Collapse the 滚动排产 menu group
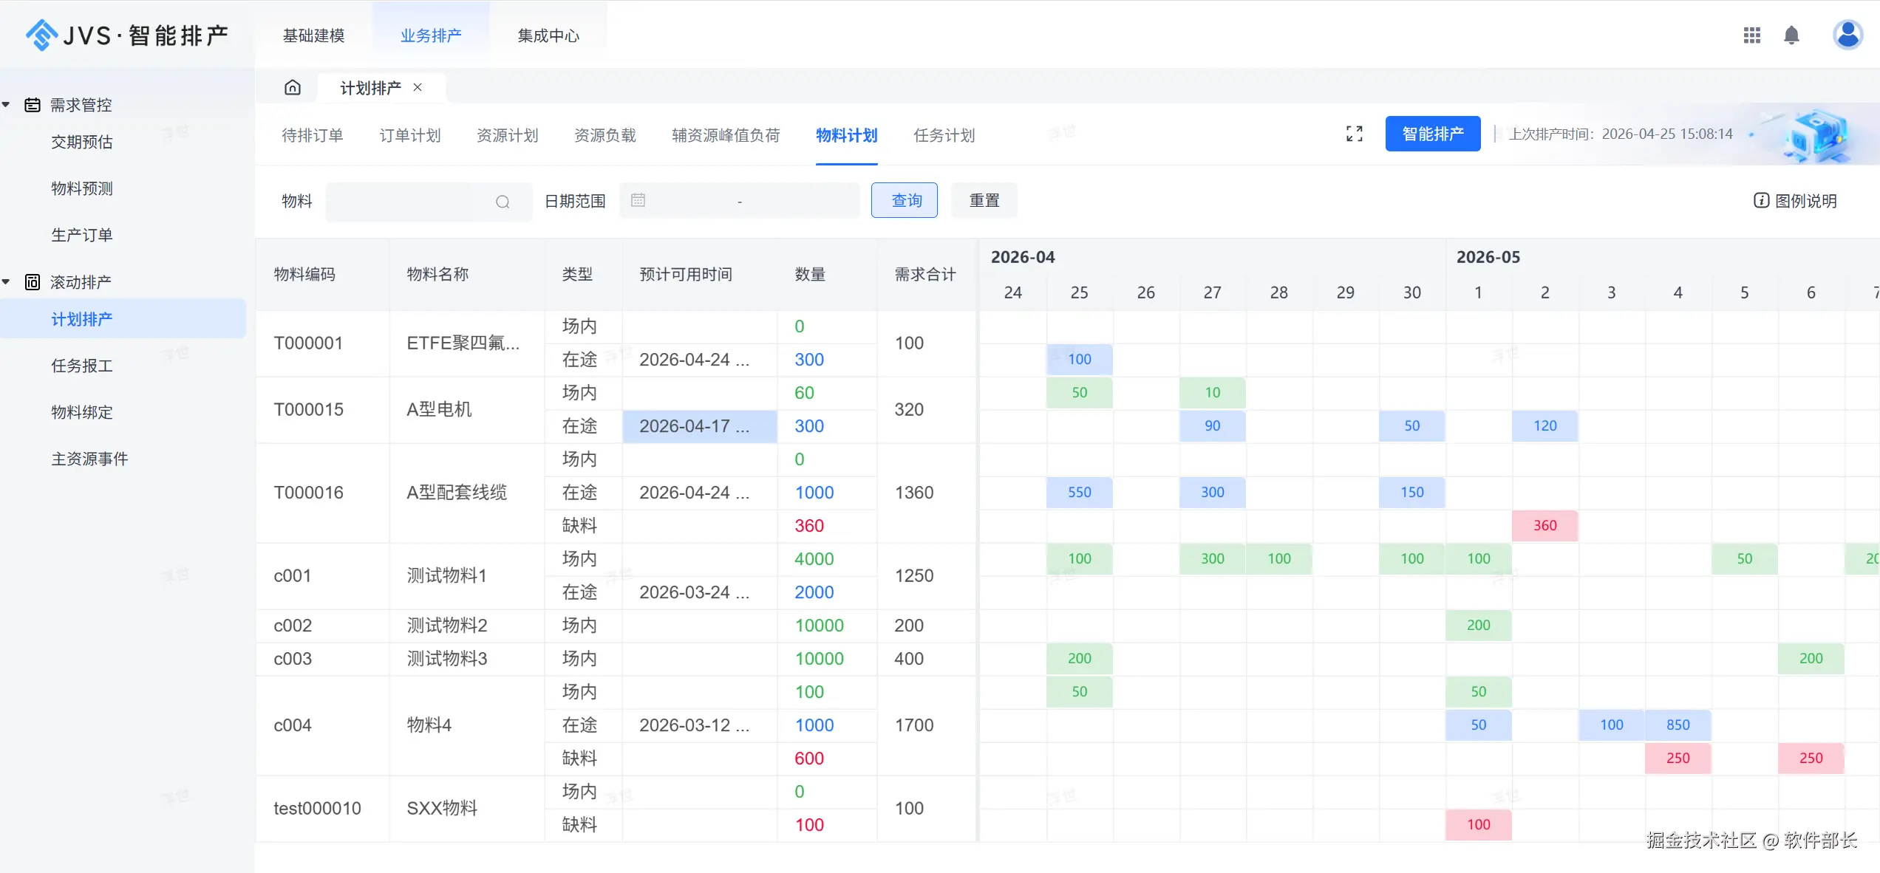Screen dimensions: 1880x873 pyautogui.click(x=6, y=282)
